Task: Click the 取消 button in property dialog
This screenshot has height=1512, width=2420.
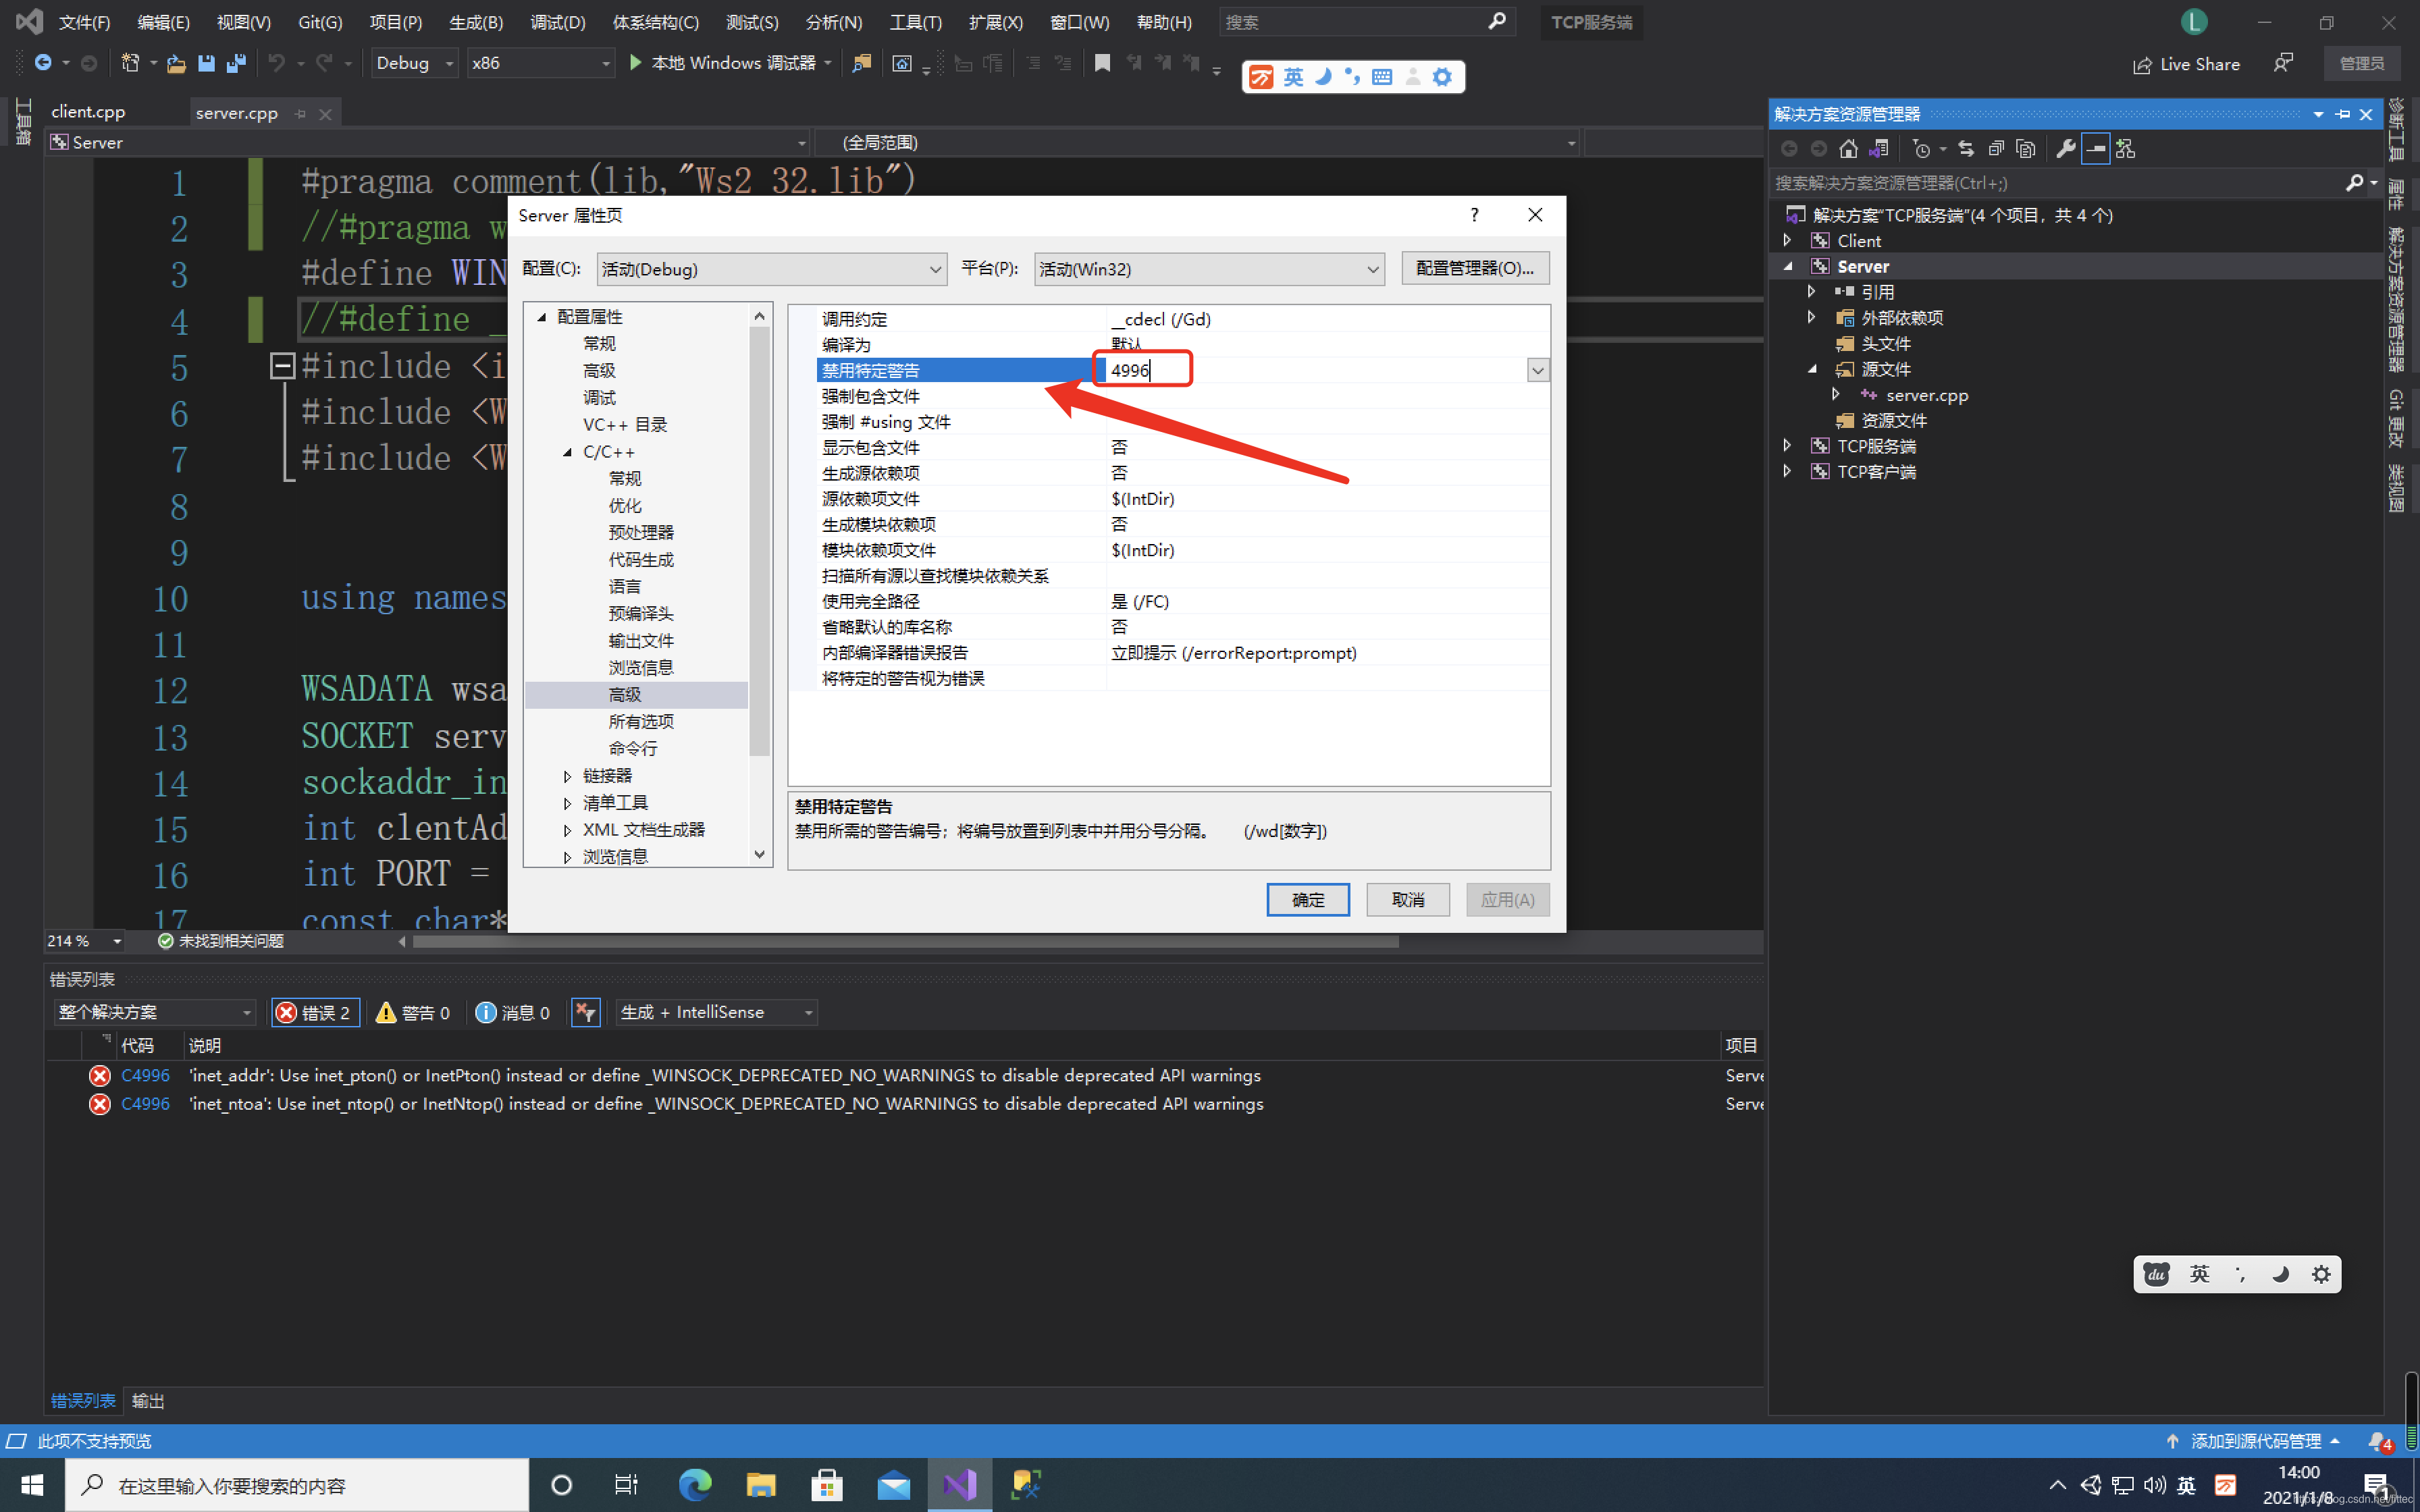Action: pos(1408,900)
